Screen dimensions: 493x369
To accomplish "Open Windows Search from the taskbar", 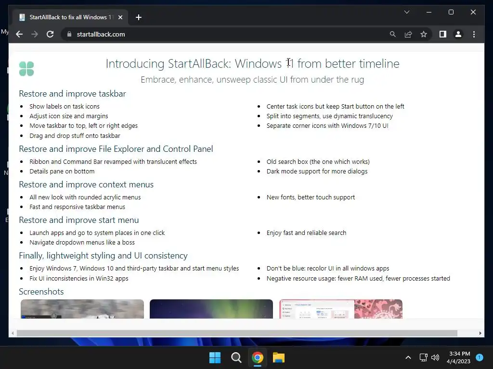I will pyautogui.click(x=236, y=357).
